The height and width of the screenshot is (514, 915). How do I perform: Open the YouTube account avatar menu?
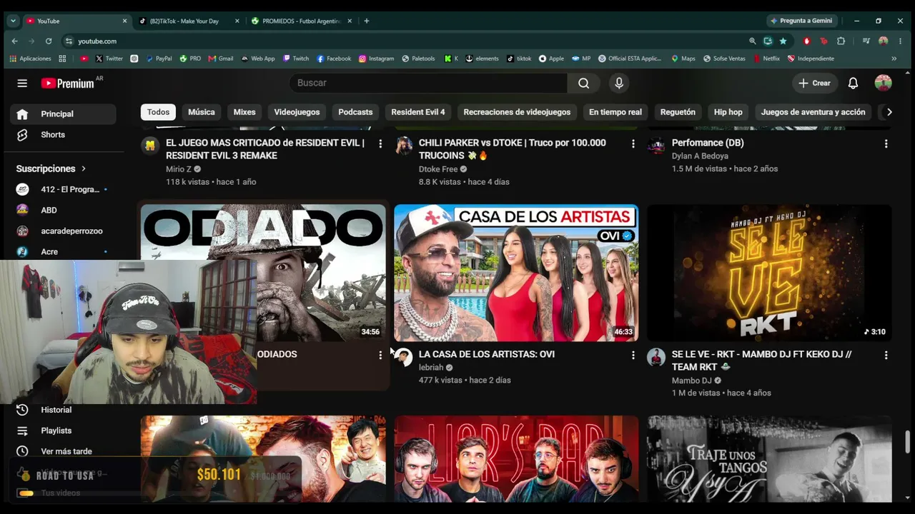pyautogui.click(x=884, y=83)
